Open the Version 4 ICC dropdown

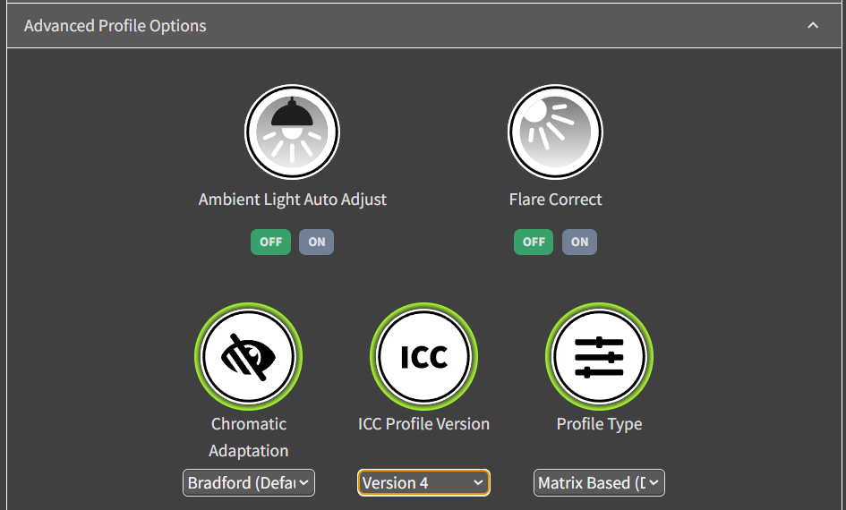pyautogui.click(x=423, y=483)
